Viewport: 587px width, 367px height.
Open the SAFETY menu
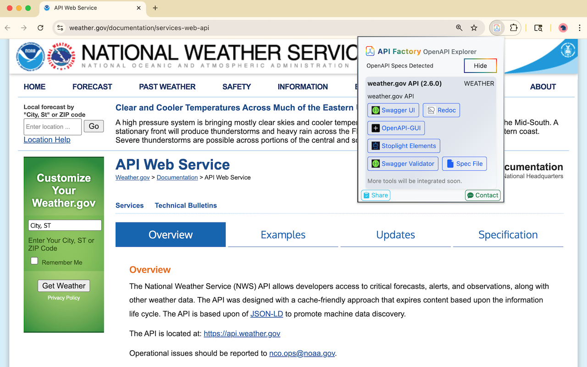click(x=237, y=87)
